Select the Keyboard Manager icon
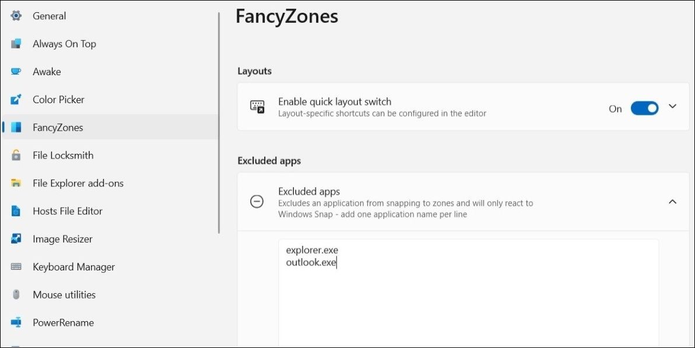 (16, 266)
